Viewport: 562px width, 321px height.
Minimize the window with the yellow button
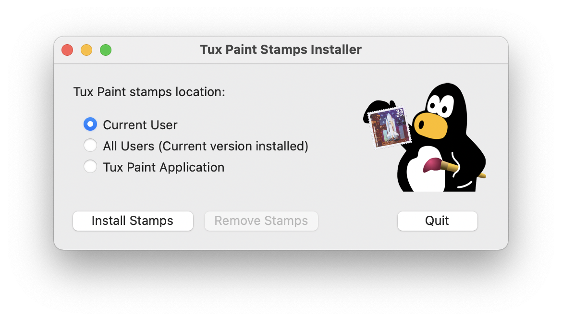click(x=86, y=50)
